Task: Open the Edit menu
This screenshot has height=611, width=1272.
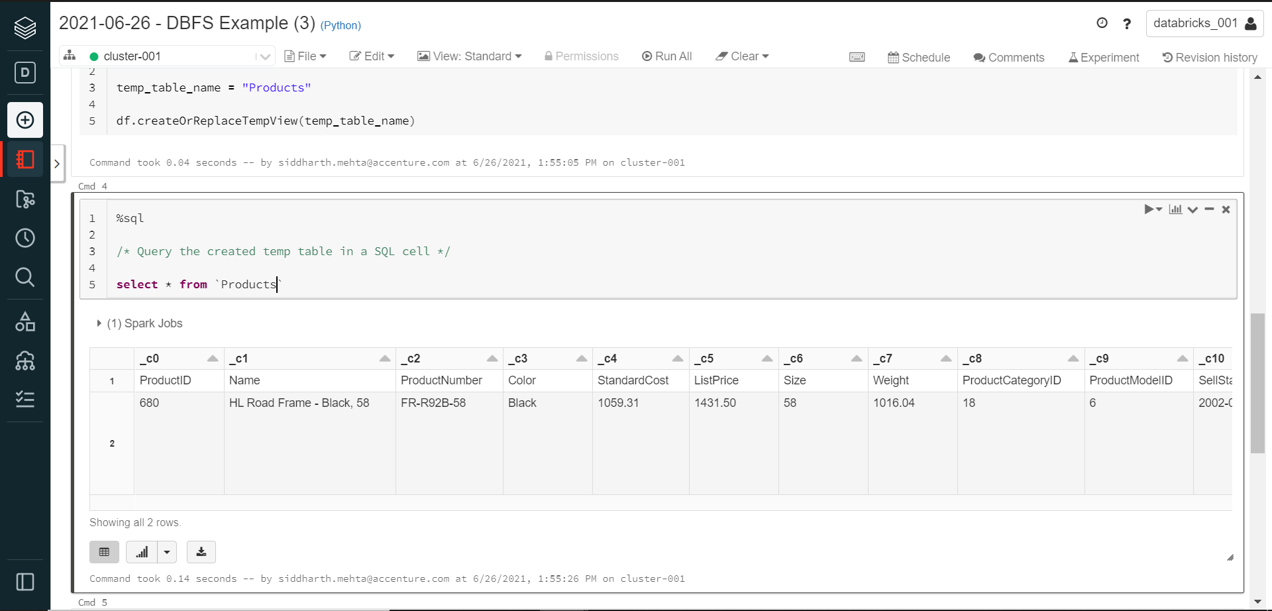Action: pyautogui.click(x=372, y=56)
